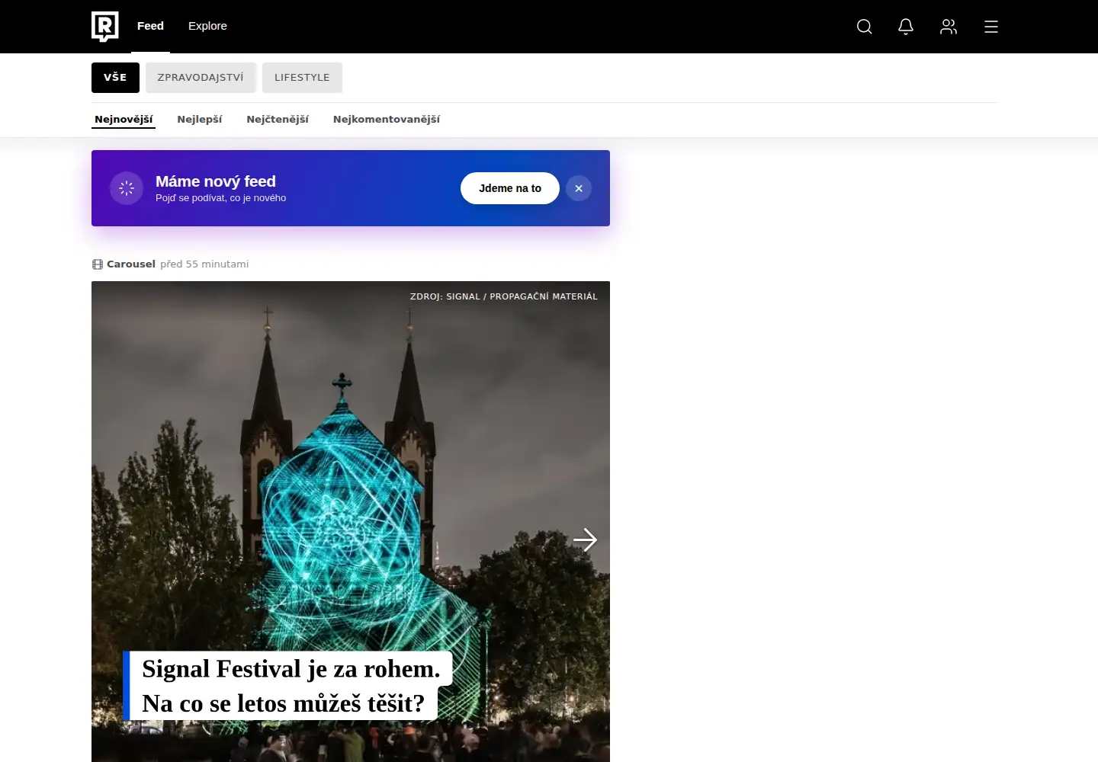Switch to the Feed tab

150,26
